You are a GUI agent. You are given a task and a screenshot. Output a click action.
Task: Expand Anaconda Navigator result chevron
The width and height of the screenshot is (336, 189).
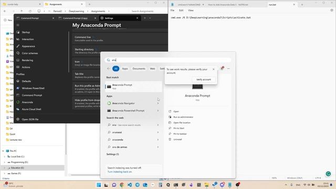tap(158, 103)
